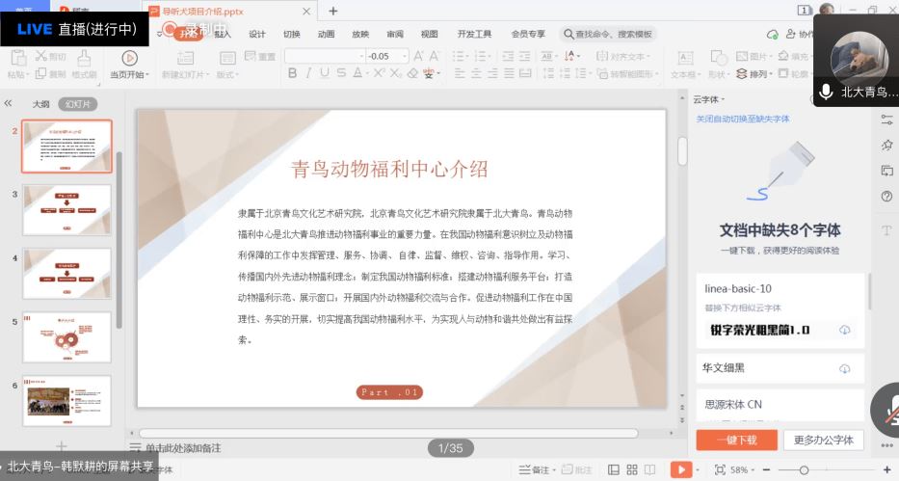Toggle the 大纲 outline view
Image resolution: width=899 pixels, height=481 pixels.
point(40,104)
